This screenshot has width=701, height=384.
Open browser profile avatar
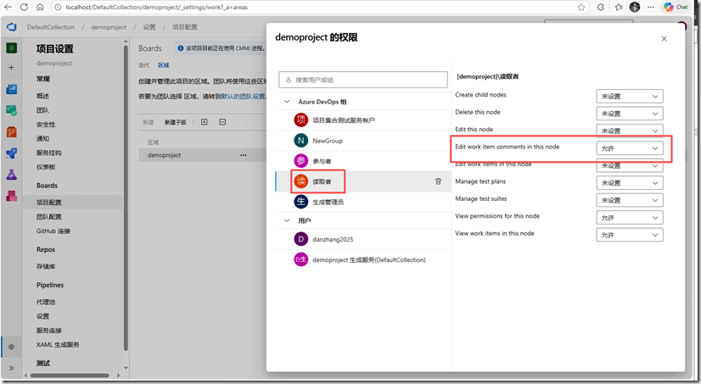635,7
